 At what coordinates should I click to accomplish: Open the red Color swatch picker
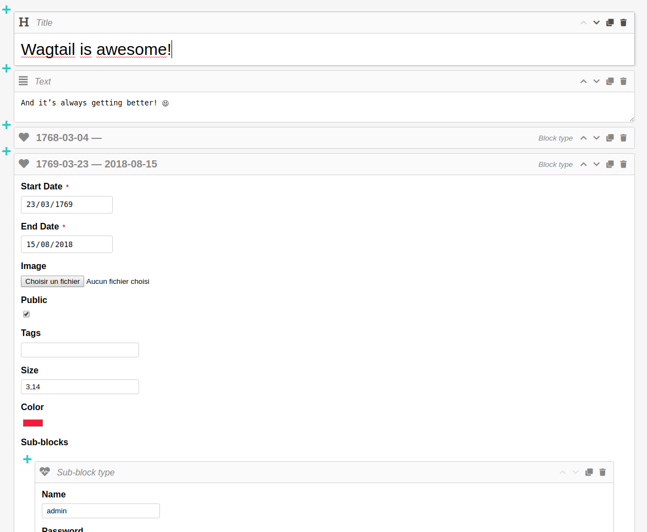click(33, 423)
